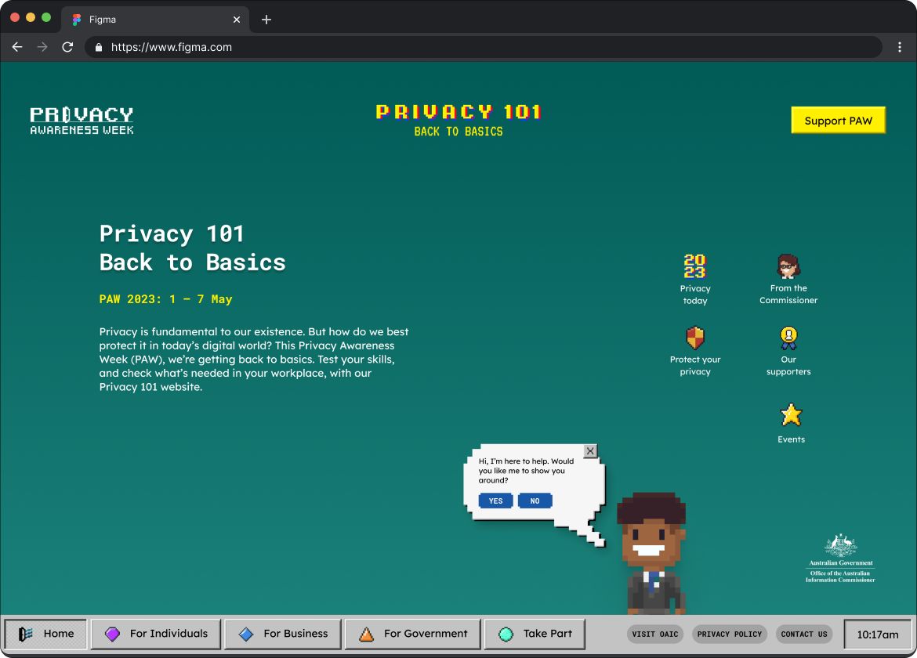Screen dimensions: 917x658
Task: Go to the For Government tab
Action: 412,634
